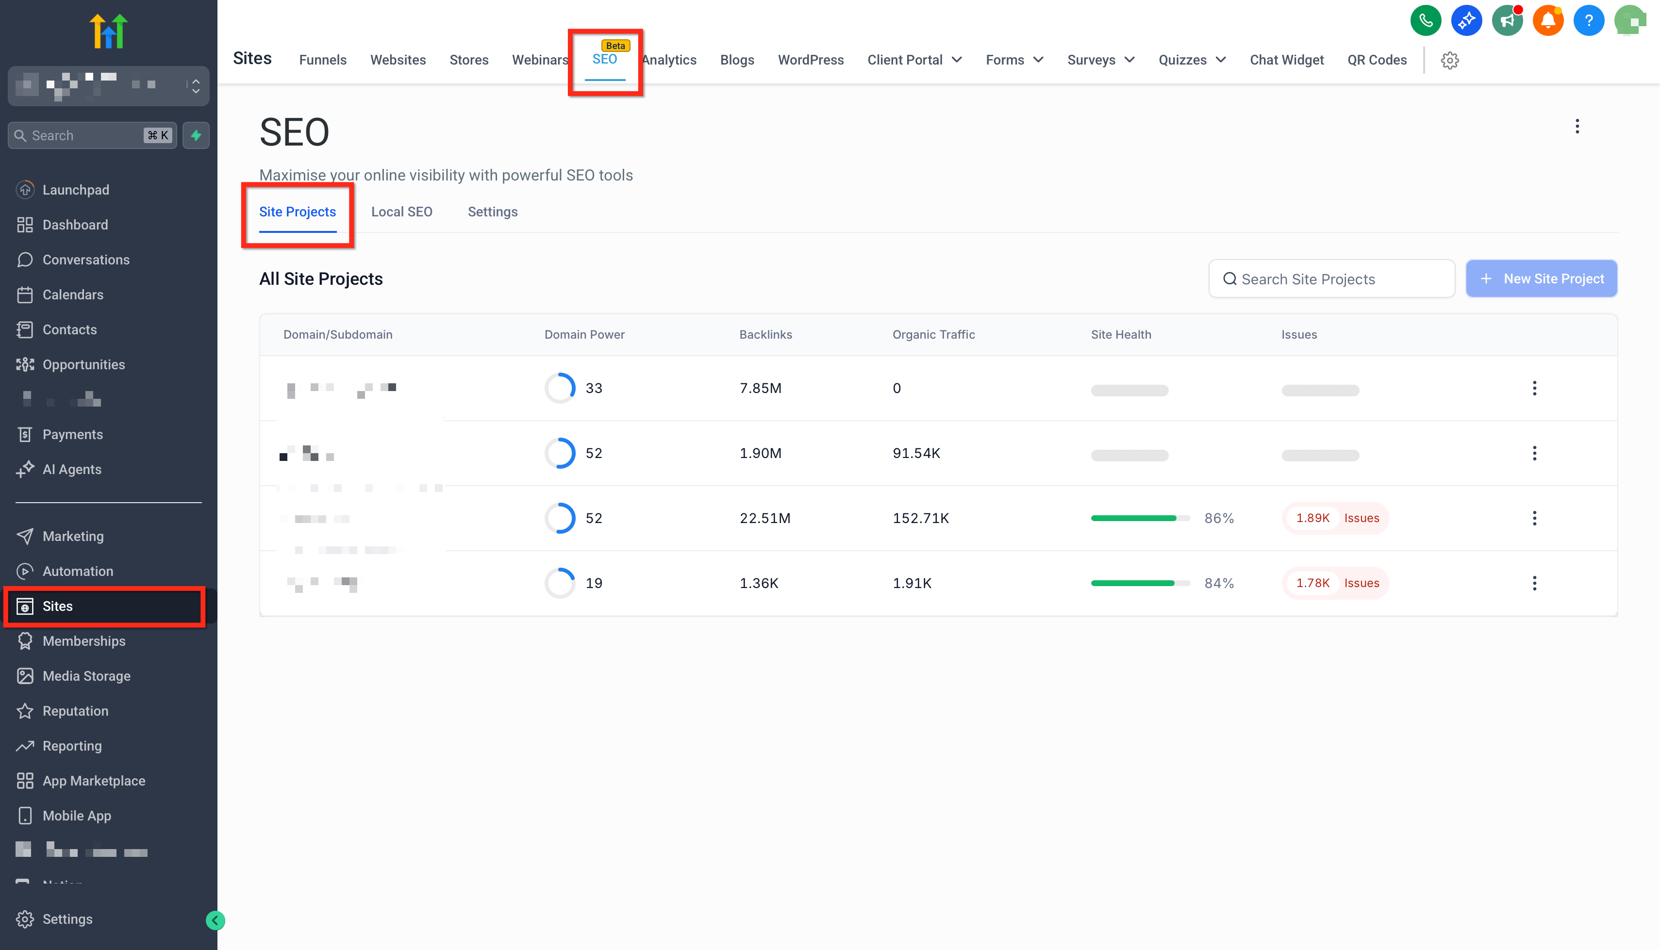Open AI Agents in the sidebar
The width and height of the screenshot is (1660, 950).
72,469
